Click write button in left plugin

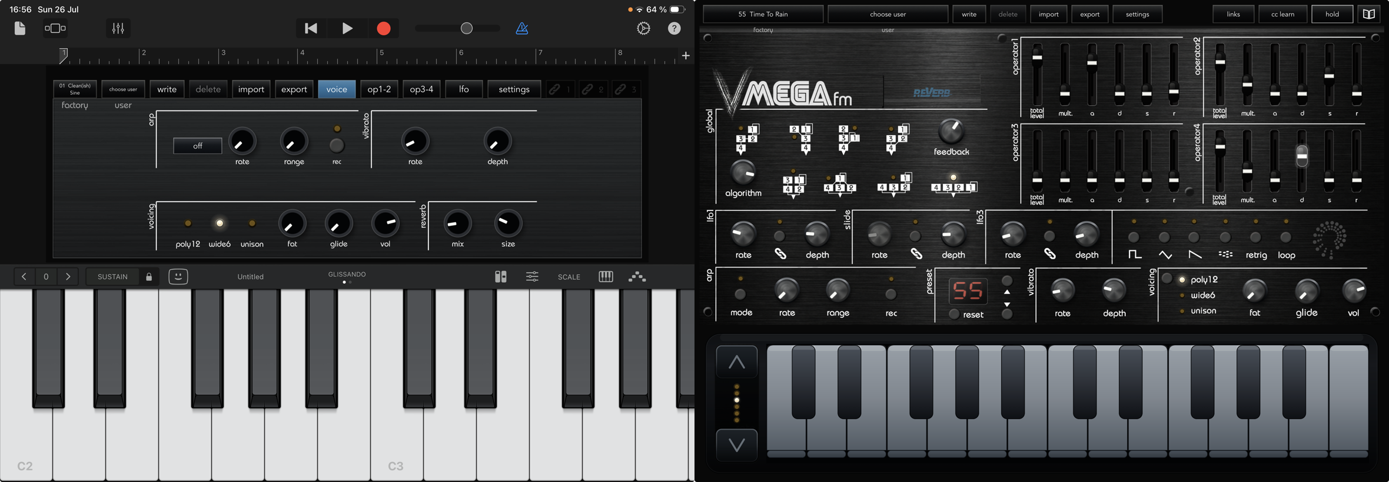coord(167,89)
